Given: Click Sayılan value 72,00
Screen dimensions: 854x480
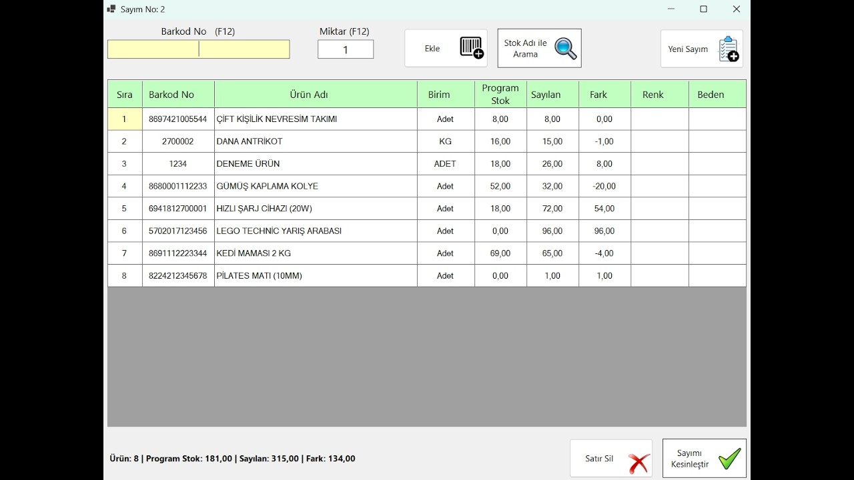Looking at the screenshot, I should click(552, 209).
